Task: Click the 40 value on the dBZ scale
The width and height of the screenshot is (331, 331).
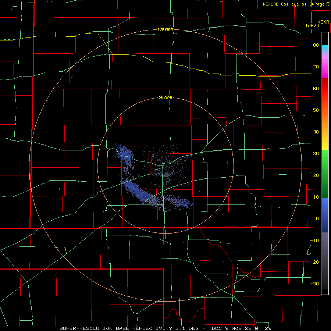Action: pyautogui.click(x=316, y=132)
